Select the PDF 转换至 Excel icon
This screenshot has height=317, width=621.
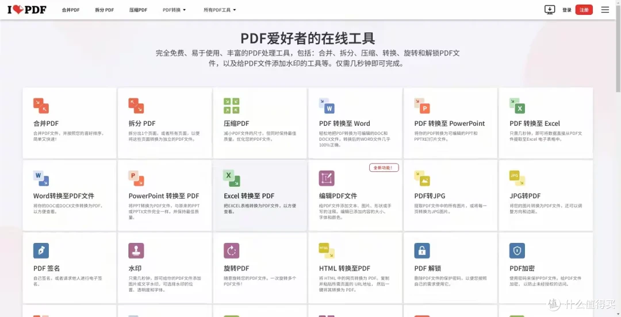click(x=517, y=106)
